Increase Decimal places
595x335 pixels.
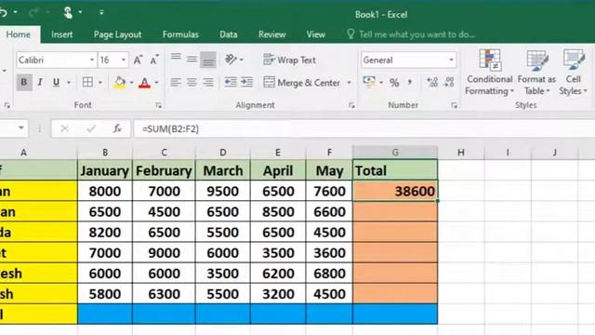pos(432,82)
